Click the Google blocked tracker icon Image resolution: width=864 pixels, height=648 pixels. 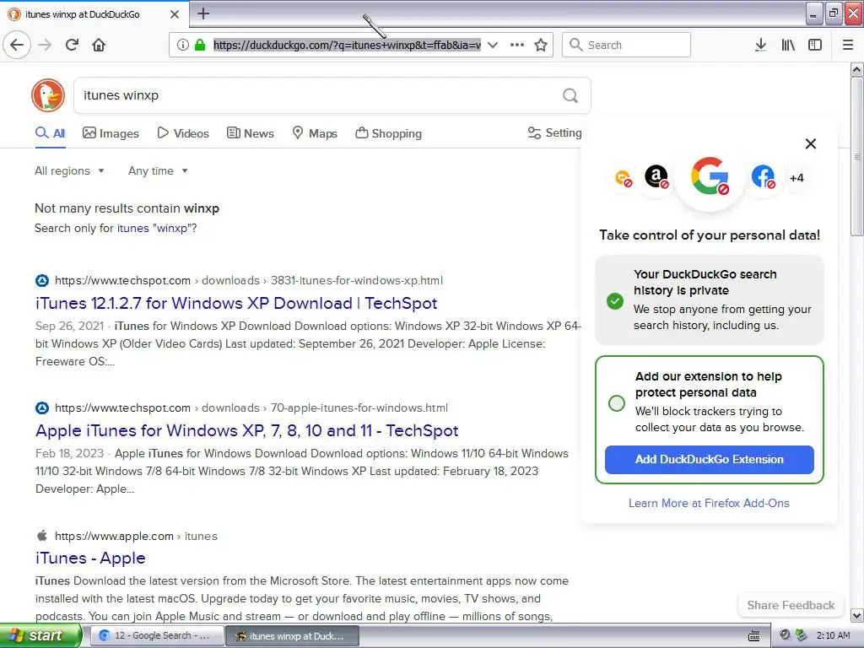710,176
